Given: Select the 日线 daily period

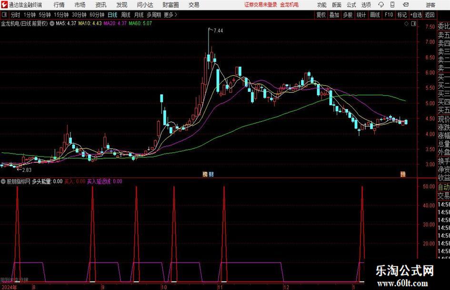Looking at the screenshot, I should tap(112, 15).
